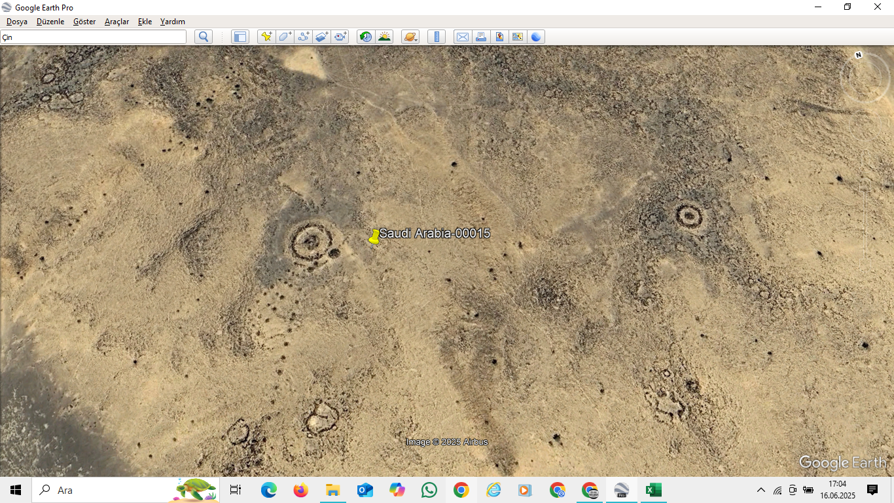Click the View in Google Maps icon
The width and height of the screenshot is (894, 503).
[518, 37]
